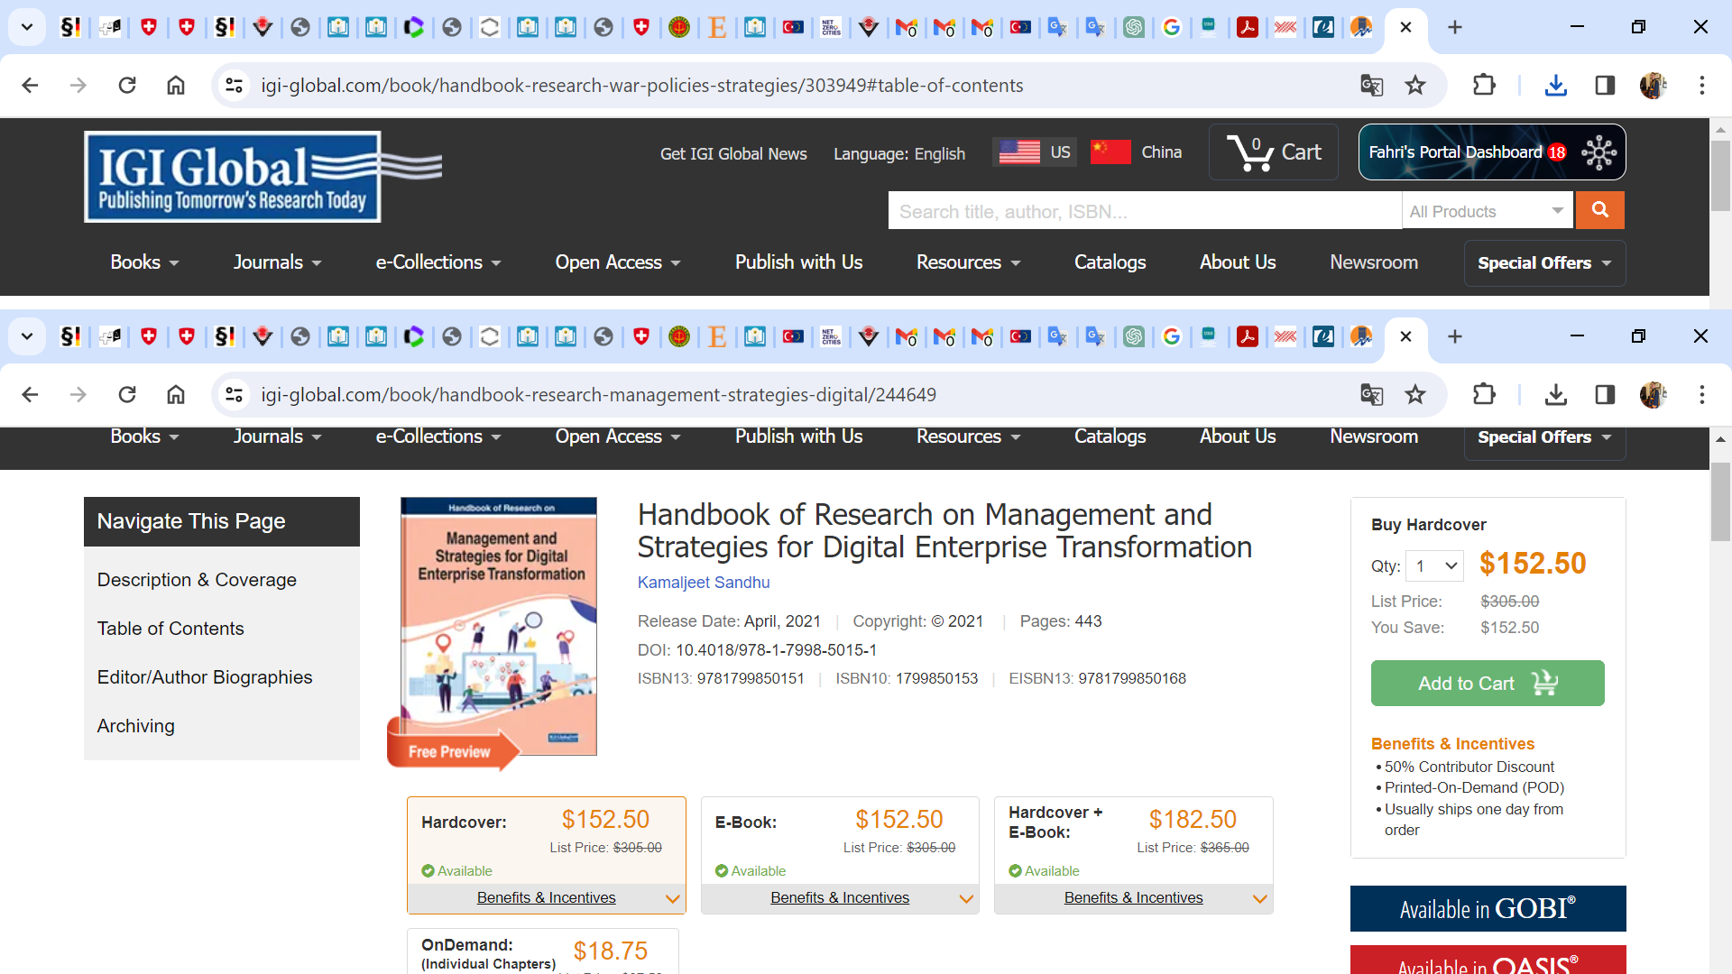This screenshot has height=974, width=1732.
Task: Open Resources menu in bottom window navbar
Action: tap(968, 436)
